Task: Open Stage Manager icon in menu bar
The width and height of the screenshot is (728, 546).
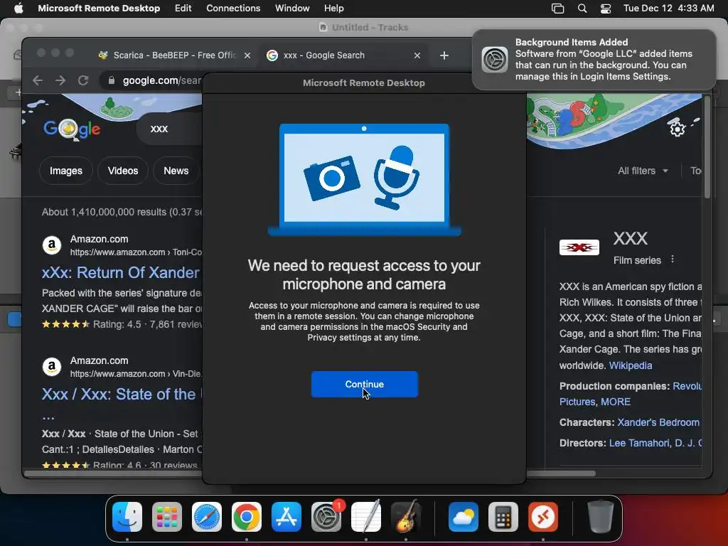Action: tap(557, 9)
